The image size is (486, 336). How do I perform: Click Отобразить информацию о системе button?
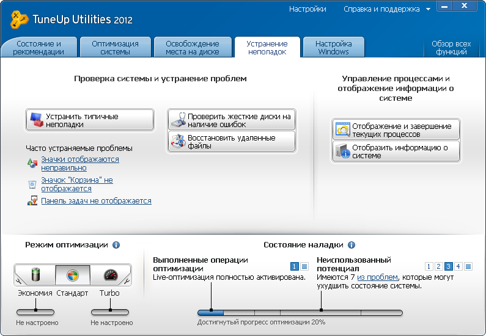coord(396,151)
